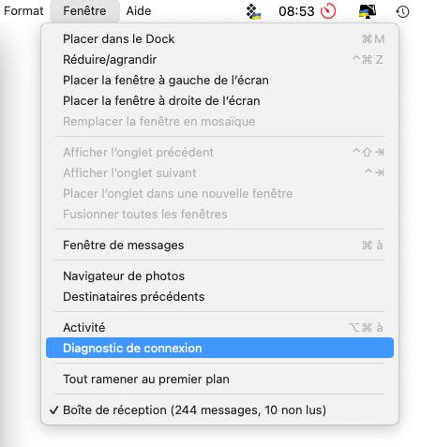Open Fenêtre de messages

pyautogui.click(x=219, y=246)
